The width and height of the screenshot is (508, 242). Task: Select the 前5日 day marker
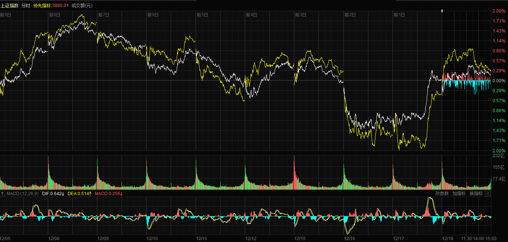pos(202,15)
